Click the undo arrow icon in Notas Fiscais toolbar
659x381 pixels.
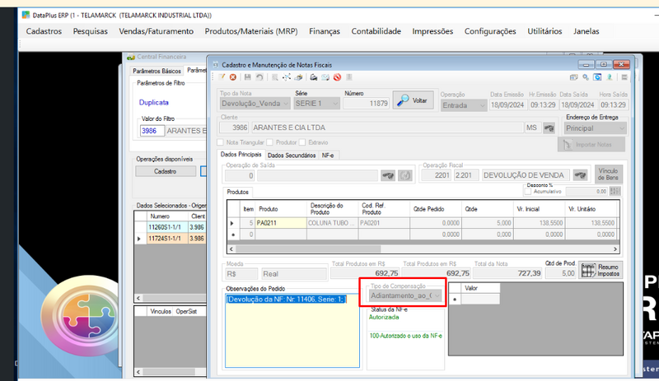click(x=259, y=77)
